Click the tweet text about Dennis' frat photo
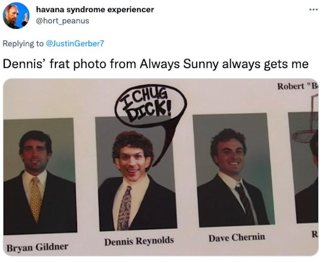325x262 pixels. [x=156, y=63]
